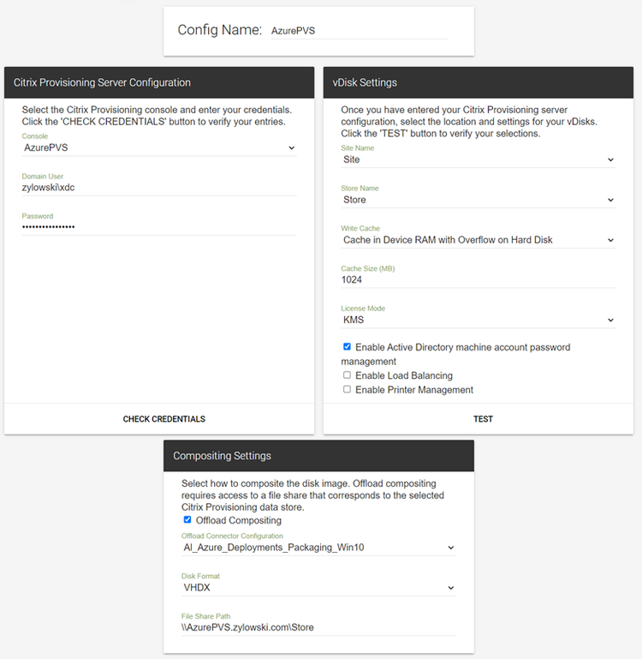Viewport: 642px width, 659px height.
Task: Click the 'Enable Load Balancing' label text
Action: (x=404, y=375)
